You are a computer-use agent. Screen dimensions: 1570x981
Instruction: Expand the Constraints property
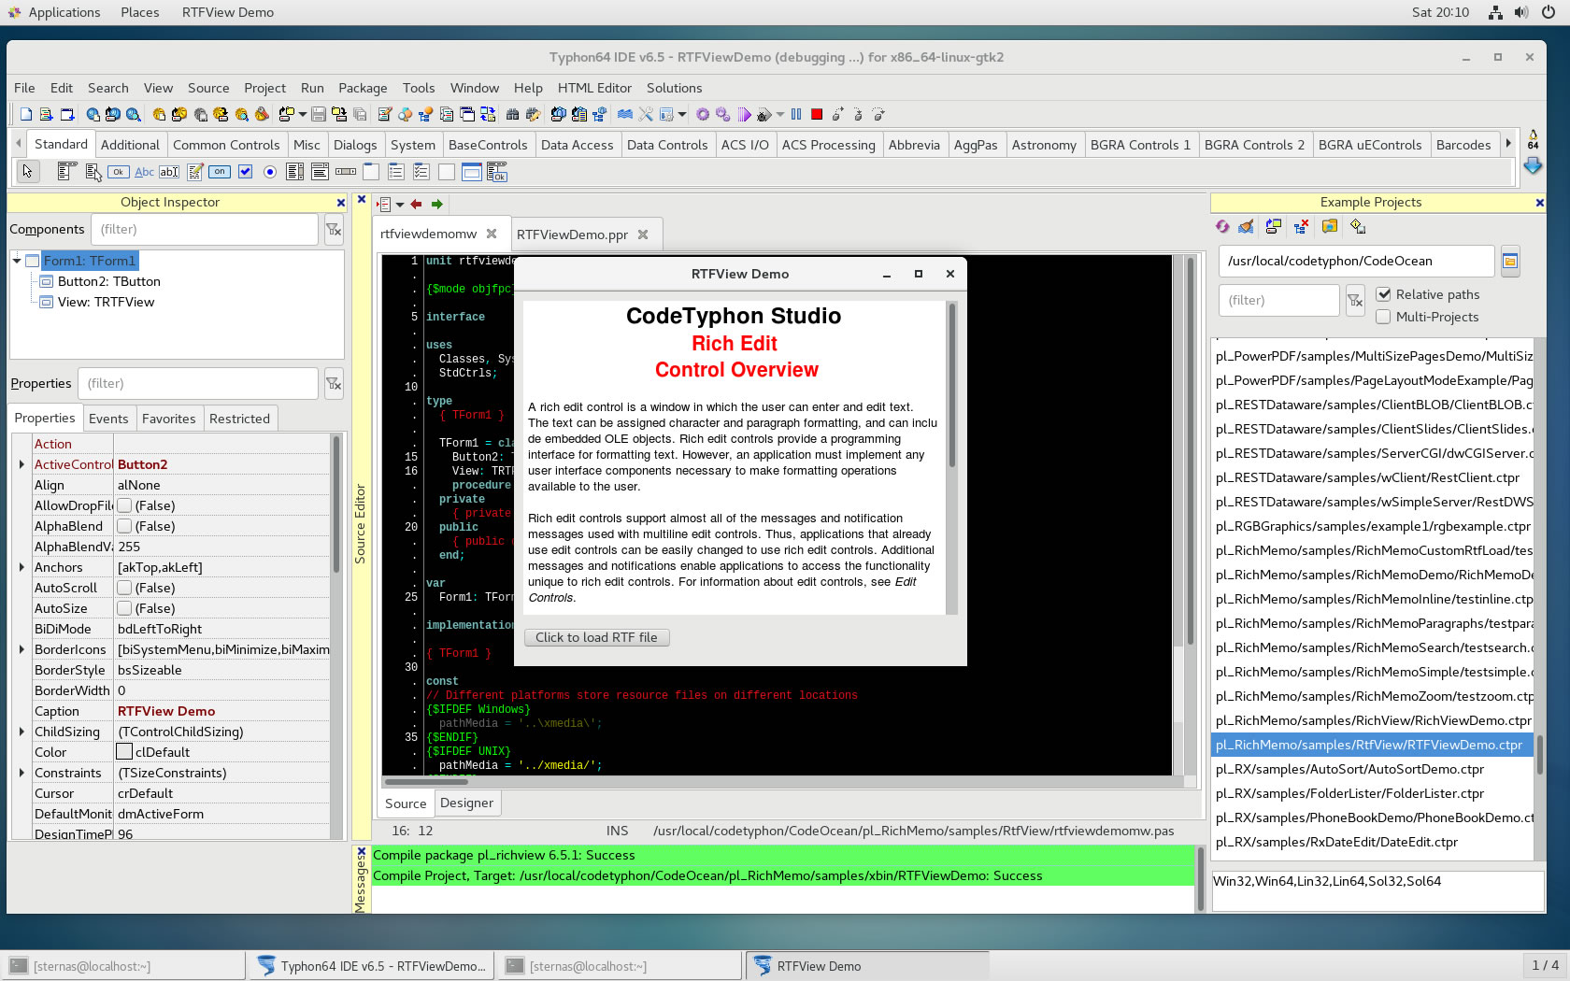(21, 773)
